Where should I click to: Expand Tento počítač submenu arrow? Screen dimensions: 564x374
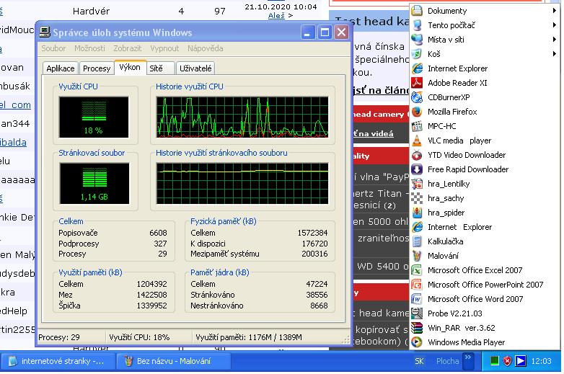(555, 25)
